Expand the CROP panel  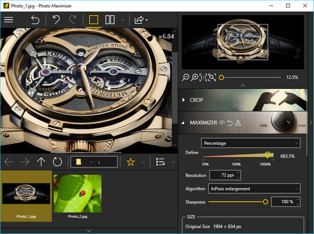(196, 100)
